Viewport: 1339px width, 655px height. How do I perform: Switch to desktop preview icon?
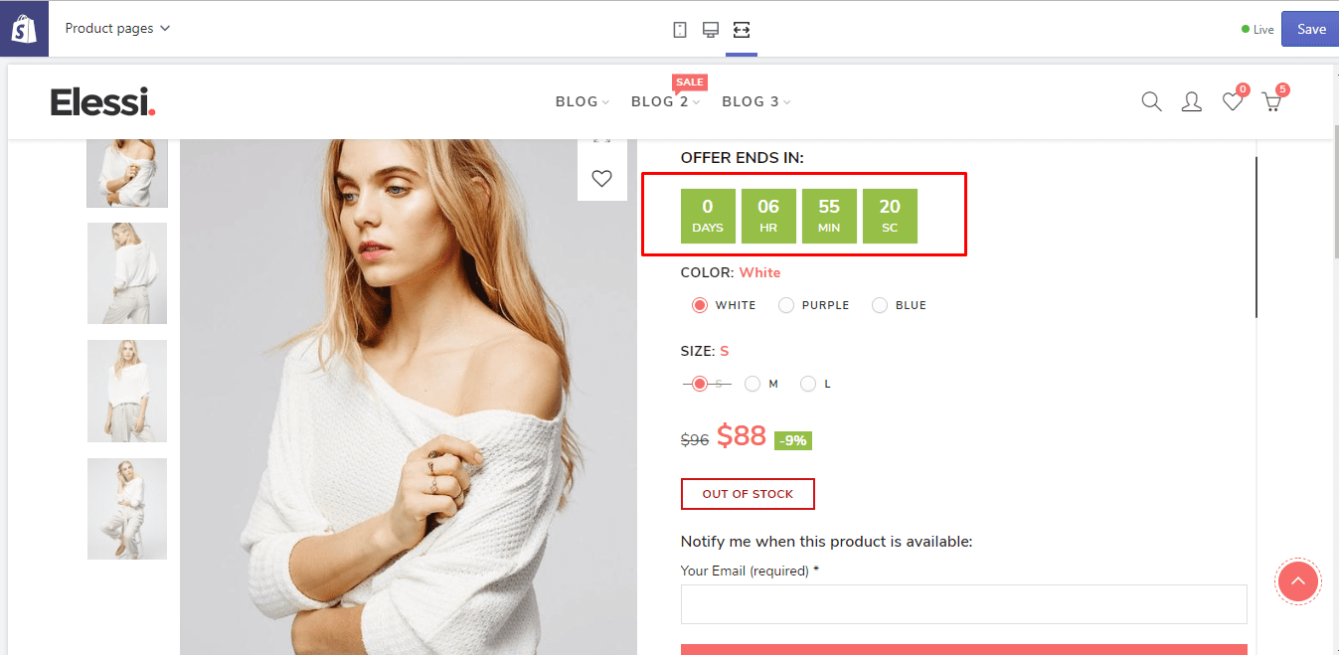(x=711, y=29)
